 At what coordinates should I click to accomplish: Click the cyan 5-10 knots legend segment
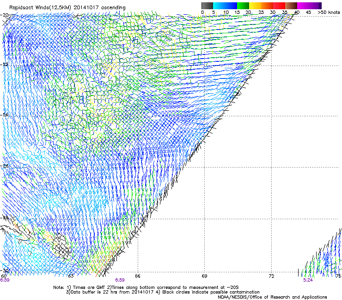[219, 6]
